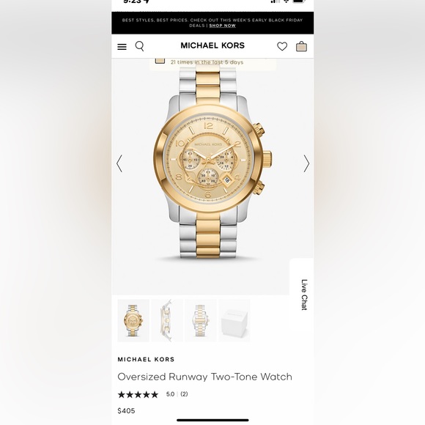Open the hamburger navigation menu
This screenshot has height=425, width=425.
[122, 47]
